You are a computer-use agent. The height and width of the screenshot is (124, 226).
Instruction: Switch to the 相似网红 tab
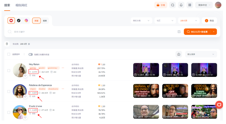coord(21,5)
